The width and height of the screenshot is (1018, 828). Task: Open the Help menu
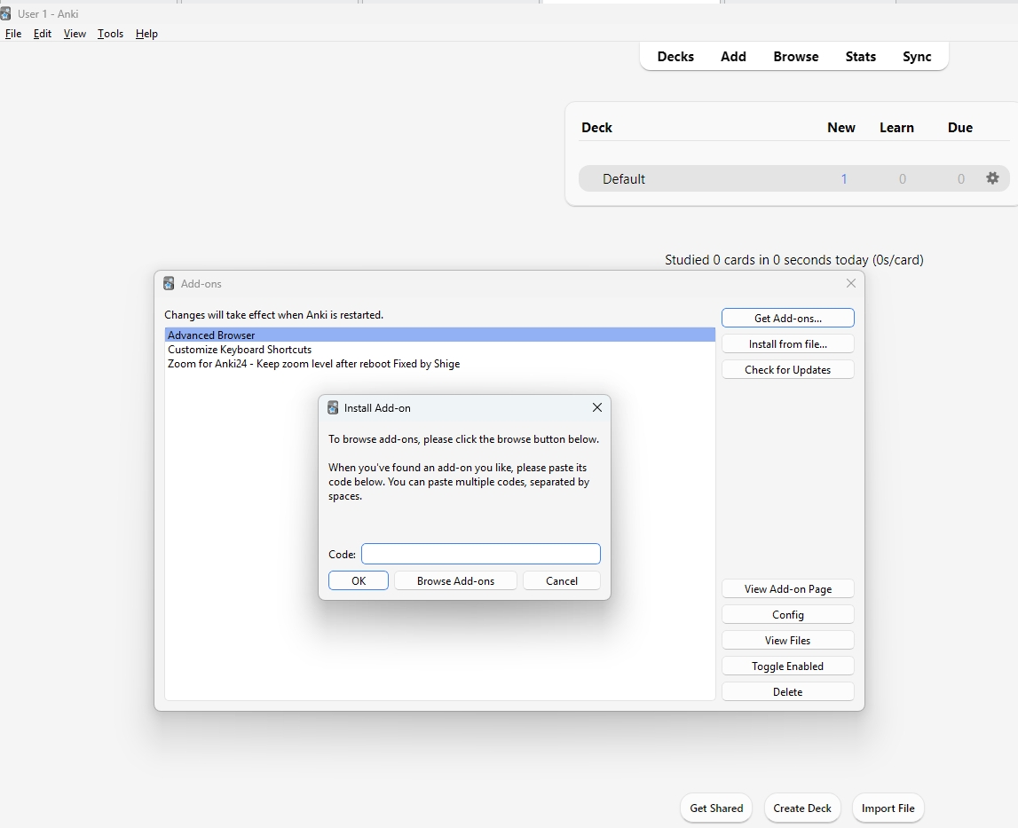click(146, 34)
